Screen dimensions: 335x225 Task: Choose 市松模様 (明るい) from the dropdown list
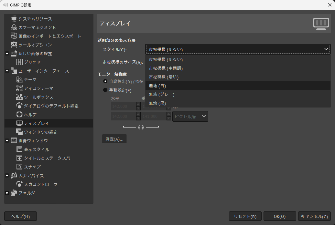pyautogui.click(x=238, y=59)
